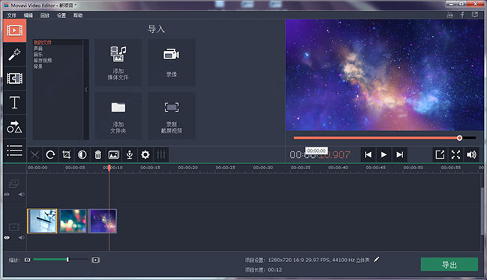
Task: Delete selected clip with trash icon
Action: [x=98, y=154]
